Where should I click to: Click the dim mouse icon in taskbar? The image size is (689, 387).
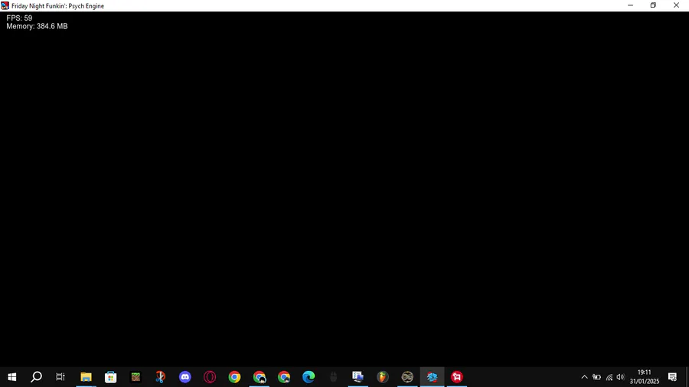click(x=333, y=377)
